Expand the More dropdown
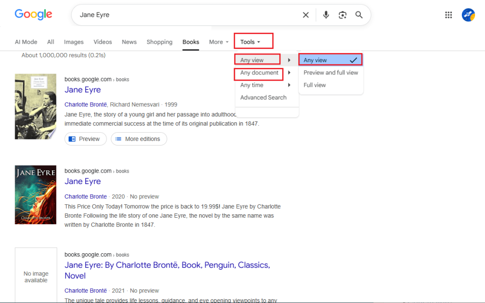Screen dimensions: 485x303 pos(219,42)
